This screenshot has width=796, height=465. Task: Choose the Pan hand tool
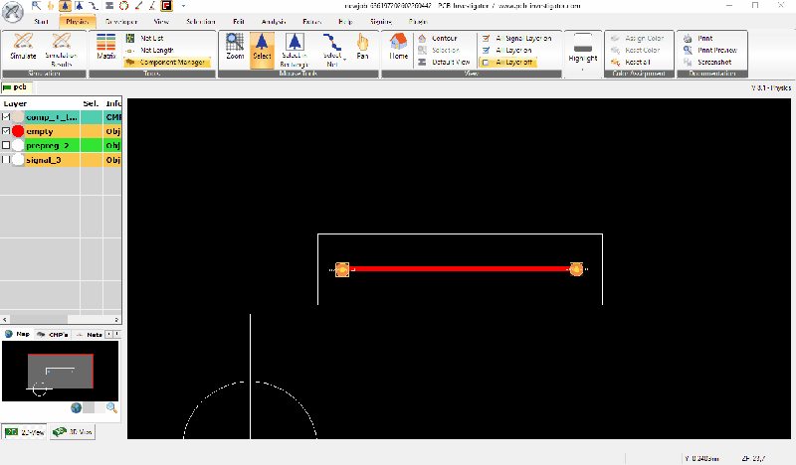coord(362,47)
